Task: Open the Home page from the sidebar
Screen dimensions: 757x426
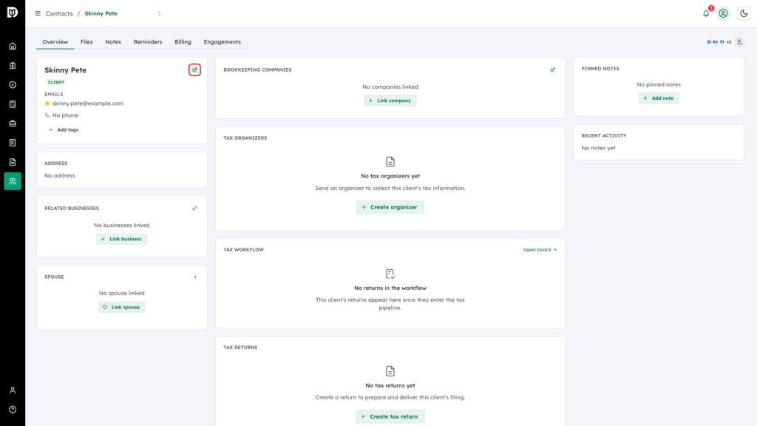Action: click(x=13, y=47)
